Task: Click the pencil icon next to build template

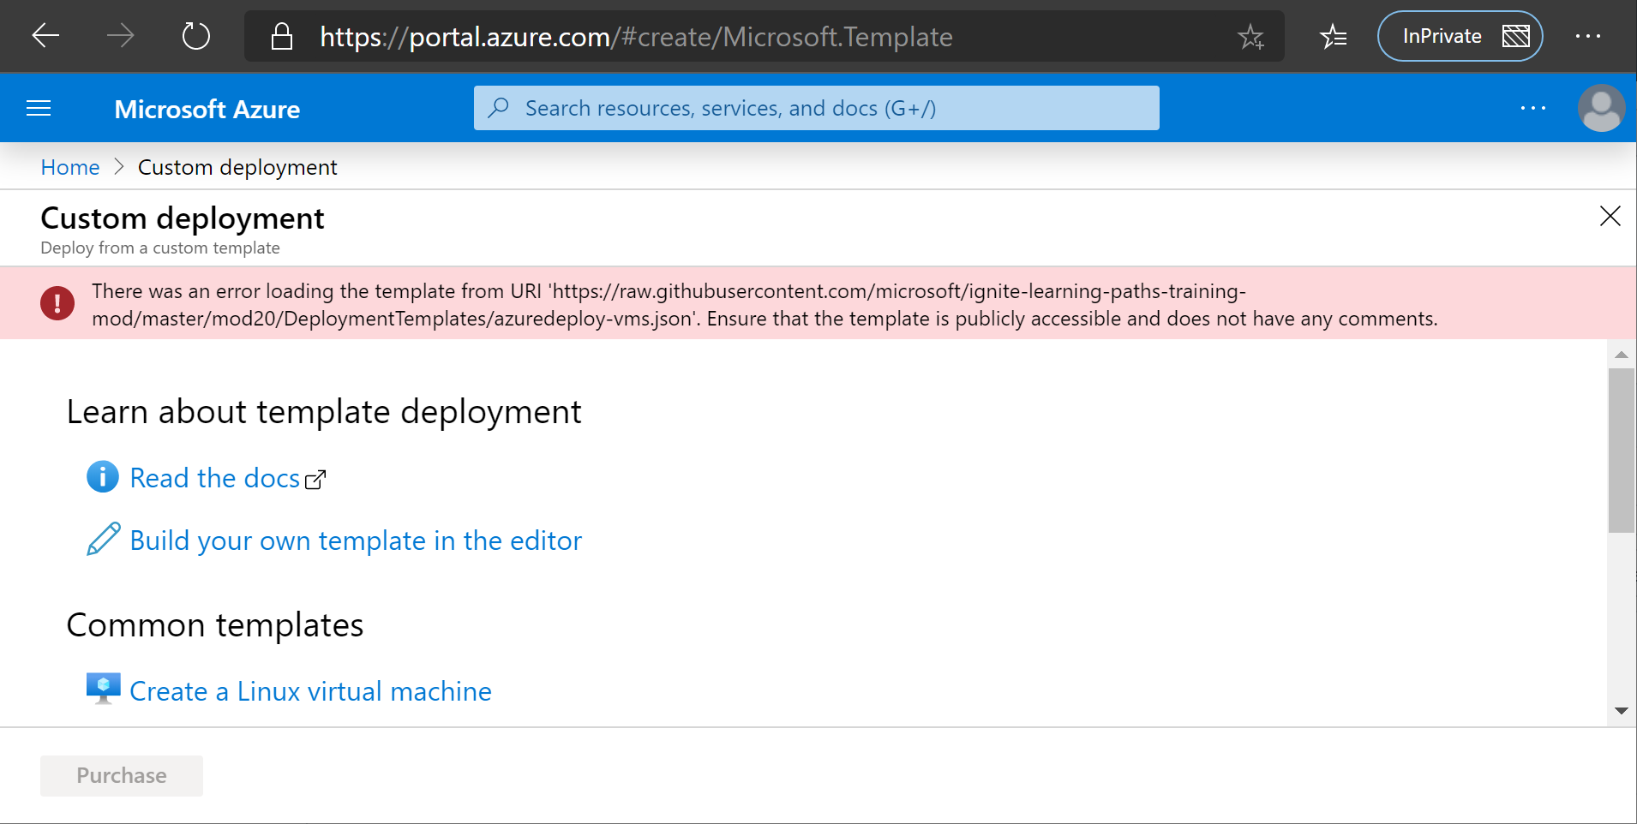Action: pos(103,540)
